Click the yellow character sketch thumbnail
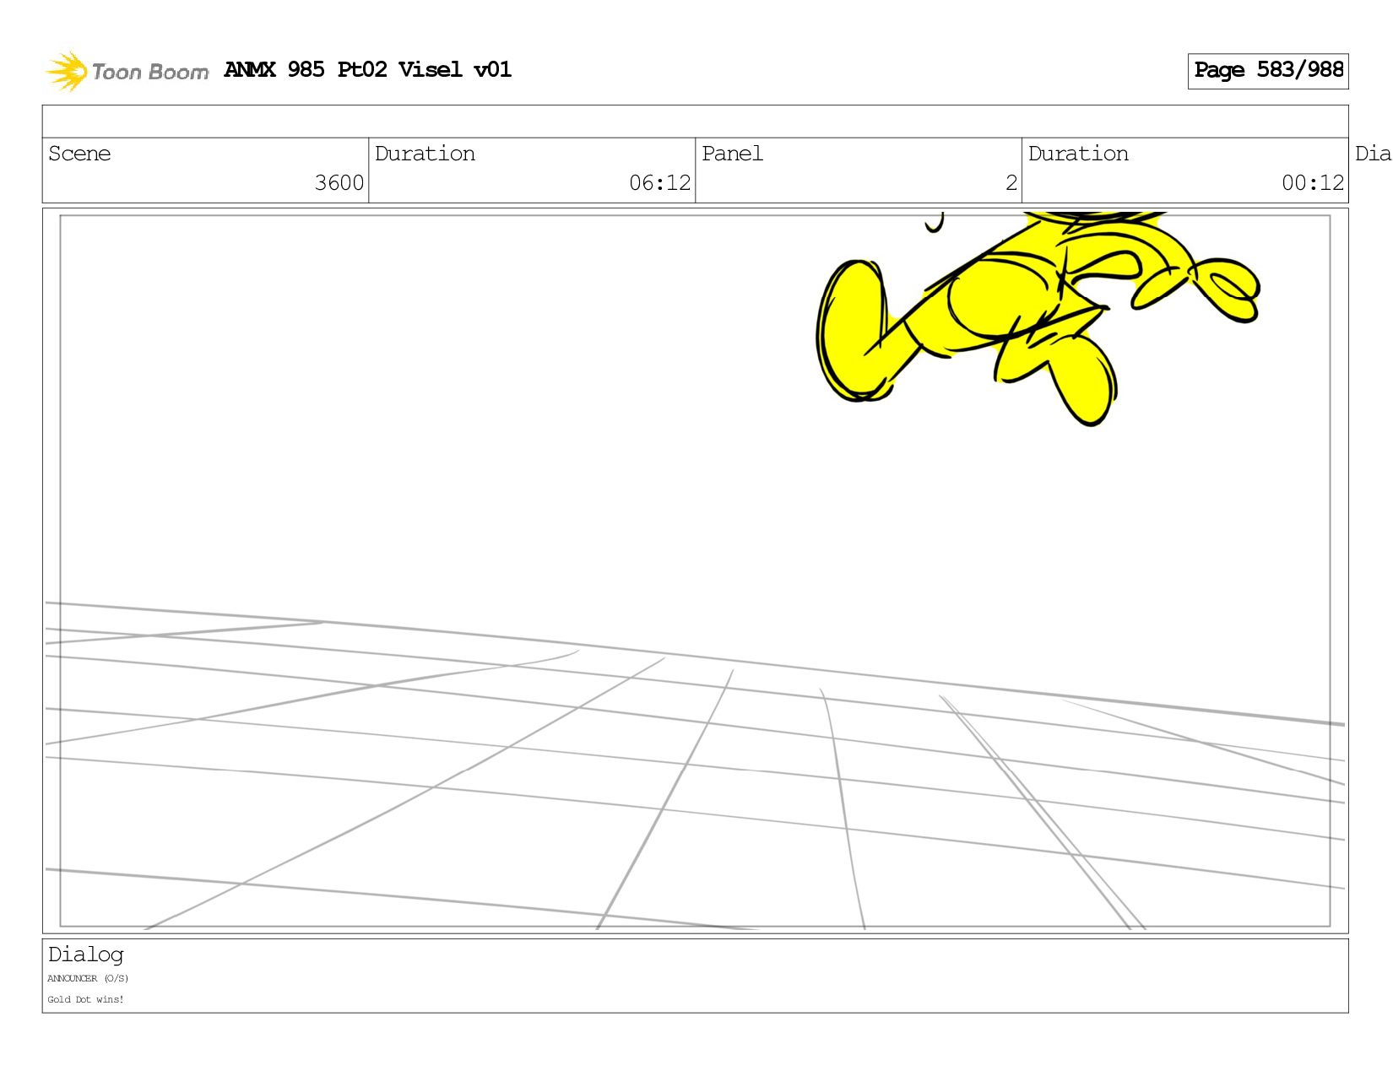 (x=1038, y=317)
